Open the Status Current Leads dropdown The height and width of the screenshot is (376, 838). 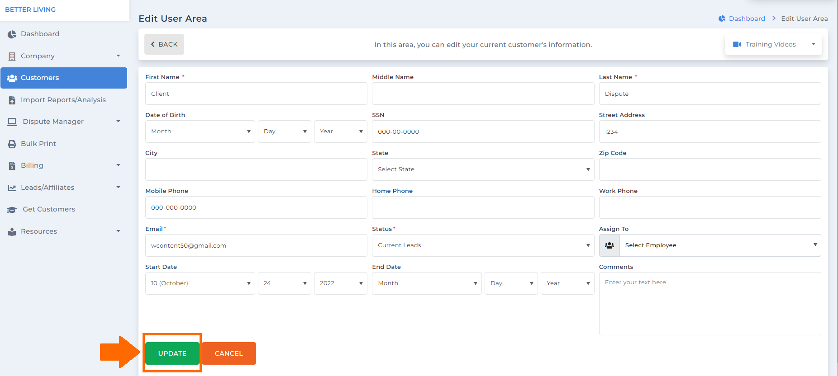click(483, 245)
